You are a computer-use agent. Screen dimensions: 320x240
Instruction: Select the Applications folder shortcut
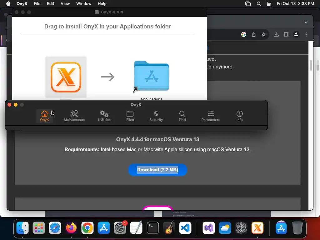(x=152, y=76)
